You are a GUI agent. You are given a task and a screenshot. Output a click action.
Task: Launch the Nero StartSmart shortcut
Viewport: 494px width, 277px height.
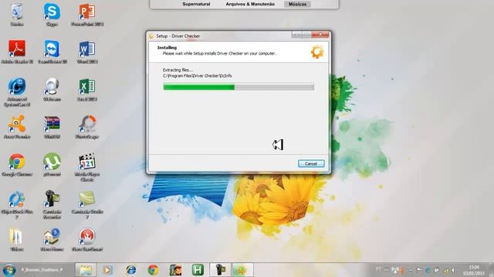pos(87,239)
